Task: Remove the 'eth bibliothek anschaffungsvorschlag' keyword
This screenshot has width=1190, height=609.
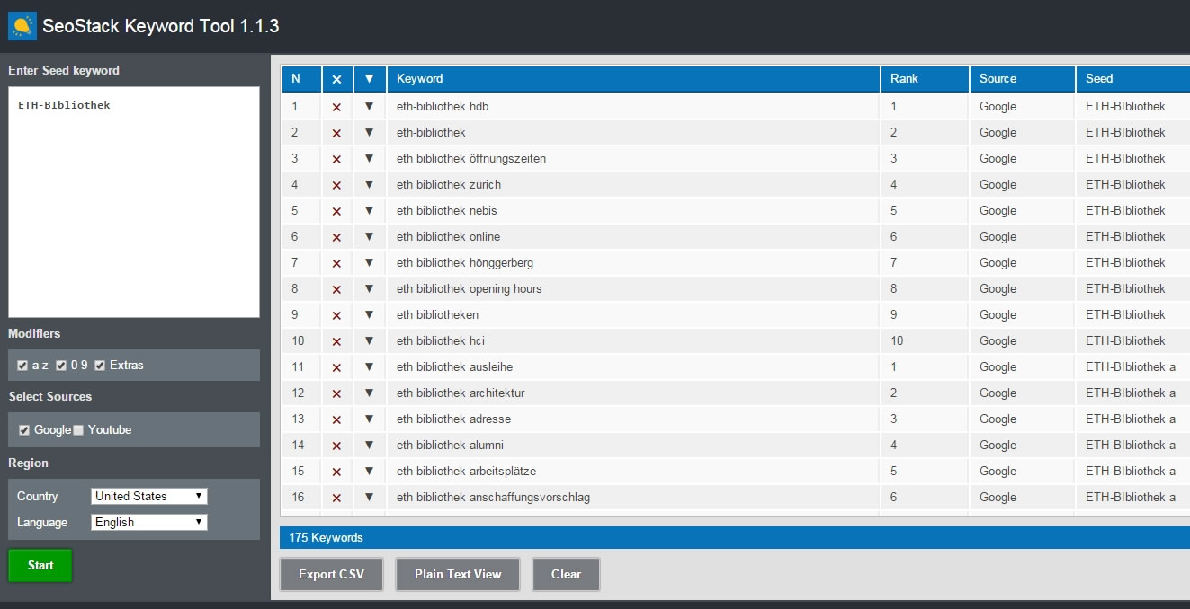Action: 336,498
